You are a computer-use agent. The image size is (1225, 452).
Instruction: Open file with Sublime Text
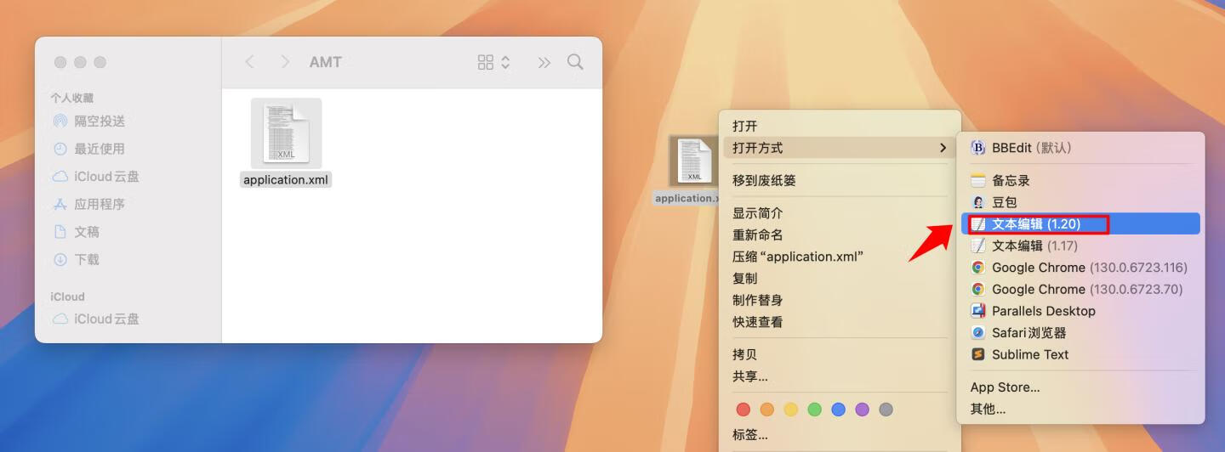click(1029, 355)
